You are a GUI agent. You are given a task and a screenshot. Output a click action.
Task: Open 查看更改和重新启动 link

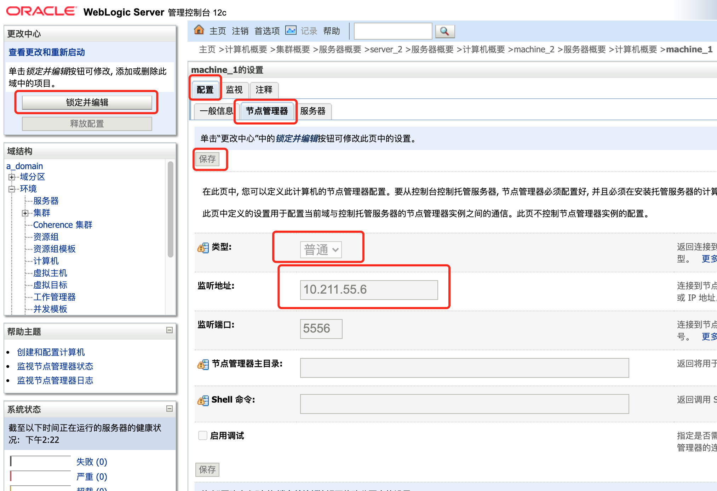click(x=47, y=52)
